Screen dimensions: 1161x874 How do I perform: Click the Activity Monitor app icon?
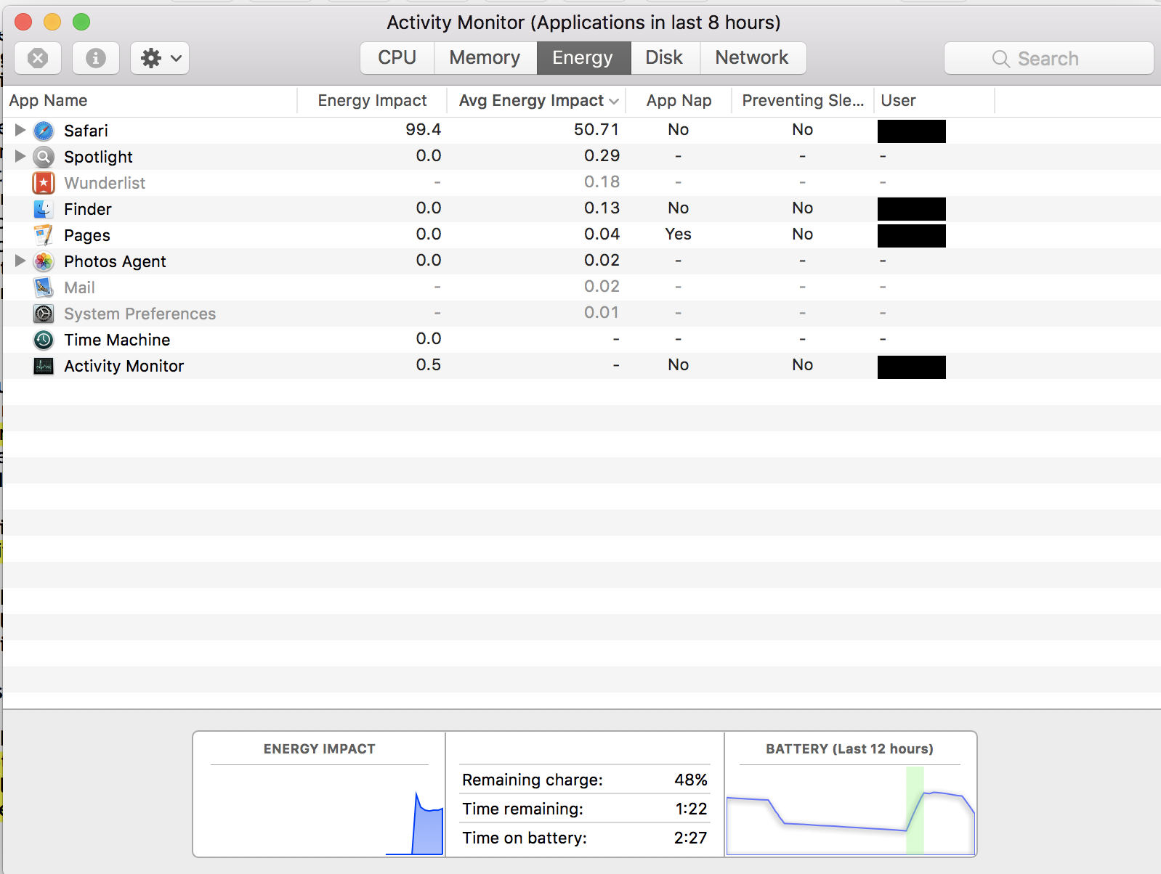(x=44, y=366)
